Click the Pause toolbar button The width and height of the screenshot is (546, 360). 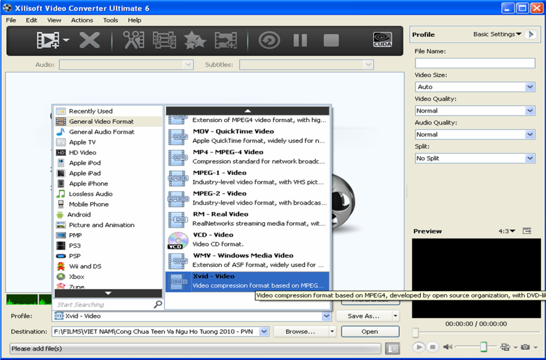[300, 40]
